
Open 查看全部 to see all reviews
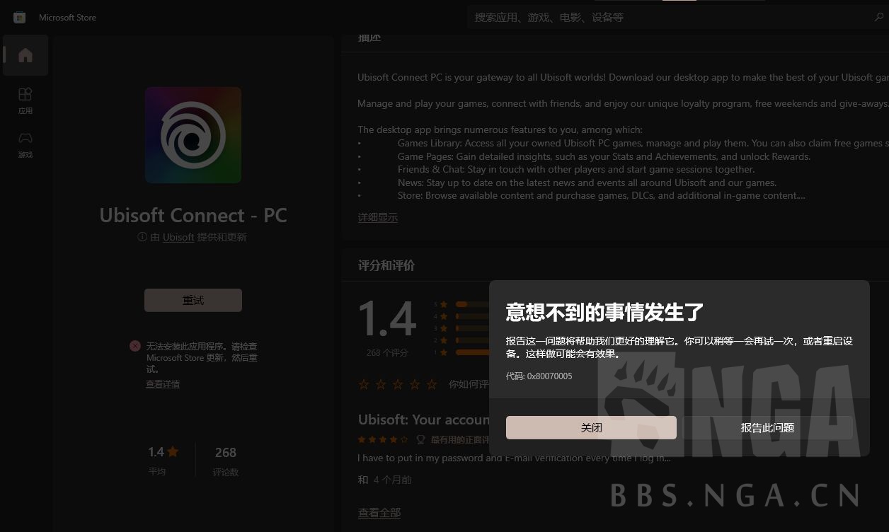click(x=379, y=513)
